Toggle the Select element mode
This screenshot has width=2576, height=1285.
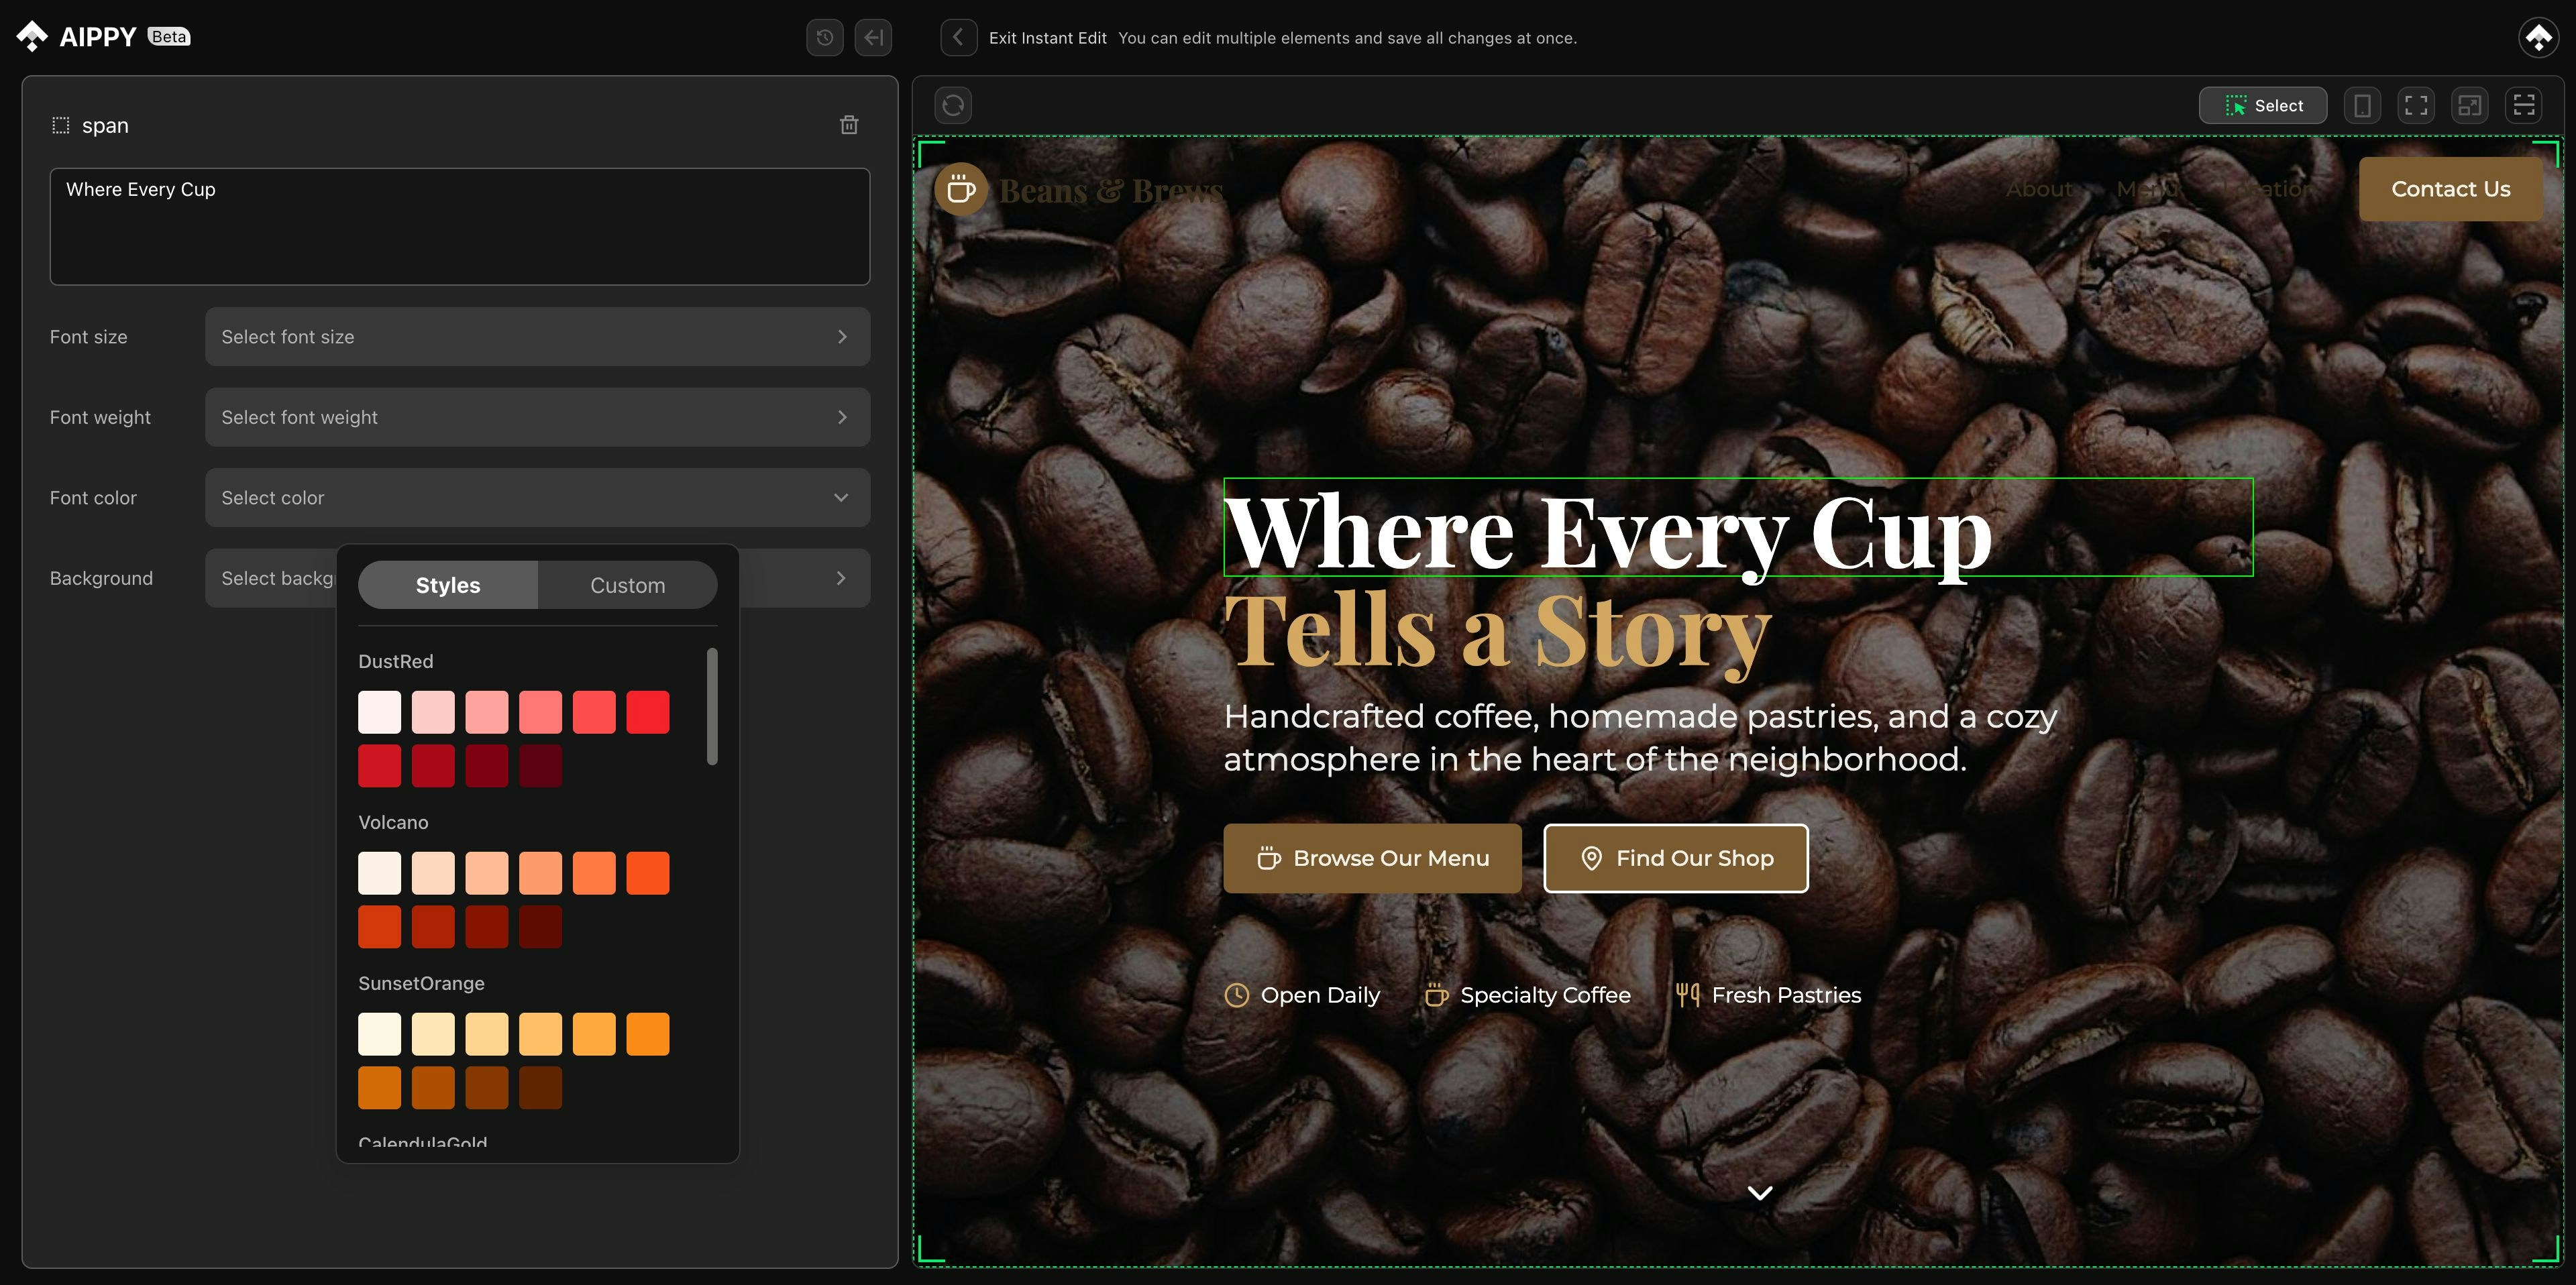pyautogui.click(x=2262, y=105)
